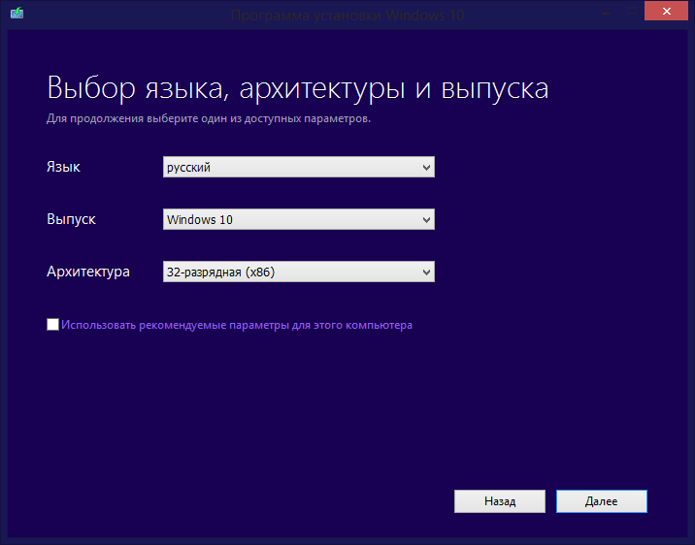Click the Архитектура label

(88, 272)
